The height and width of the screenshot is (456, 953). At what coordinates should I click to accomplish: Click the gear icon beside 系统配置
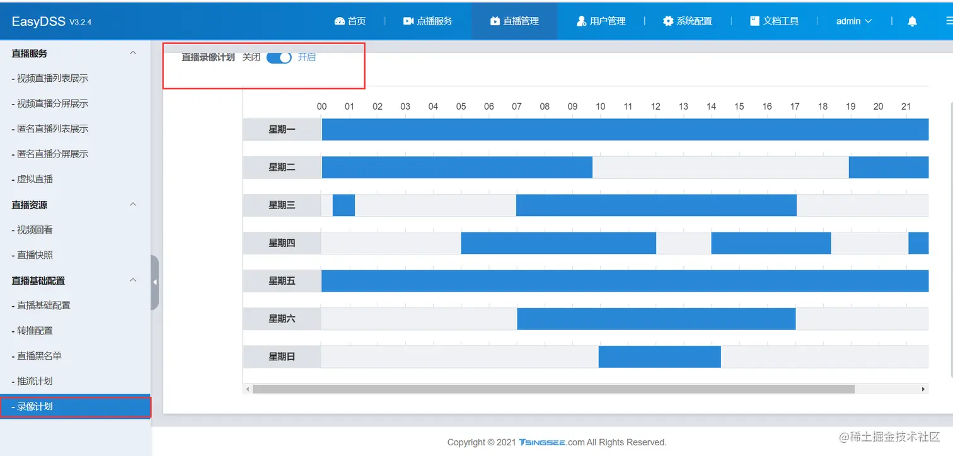click(x=668, y=21)
